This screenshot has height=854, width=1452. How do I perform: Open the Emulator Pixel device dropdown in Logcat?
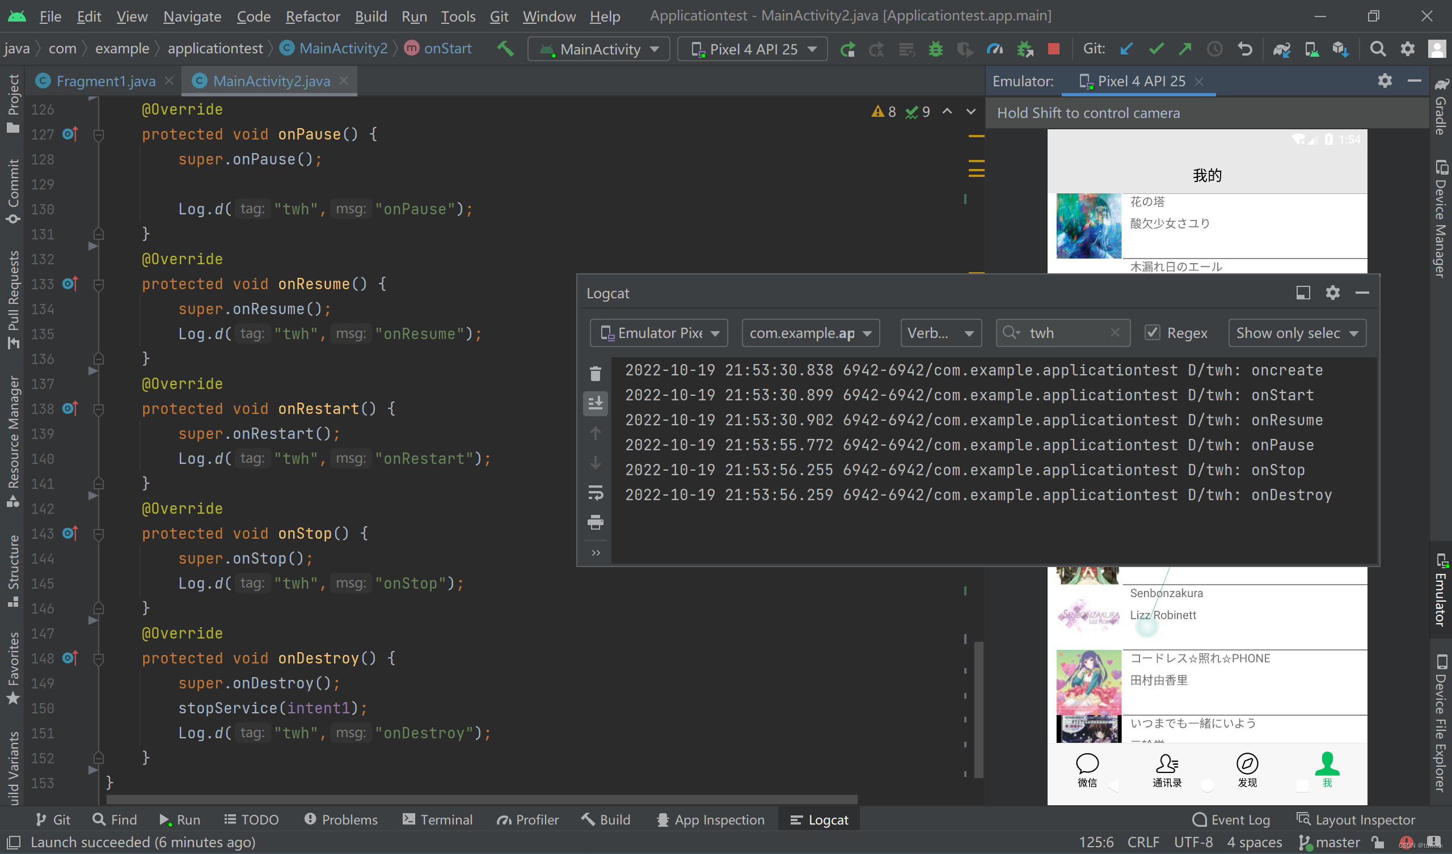[x=659, y=332]
